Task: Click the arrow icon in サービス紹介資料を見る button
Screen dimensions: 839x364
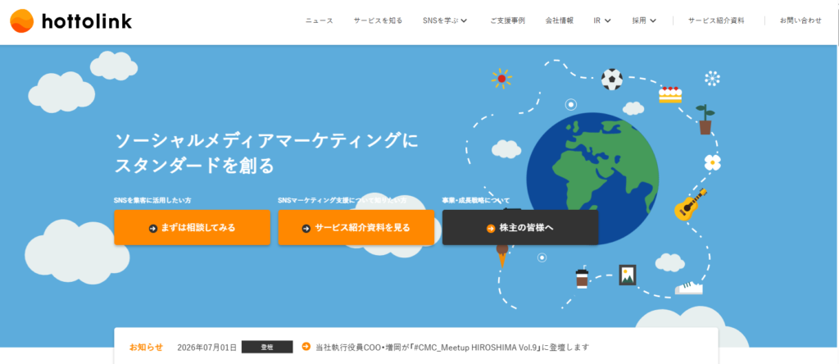Action: (306, 228)
